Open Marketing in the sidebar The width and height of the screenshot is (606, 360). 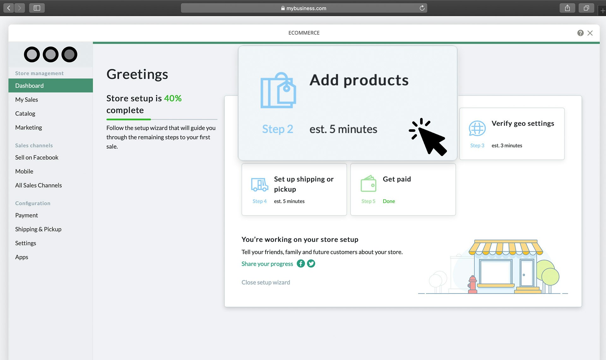(28, 127)
